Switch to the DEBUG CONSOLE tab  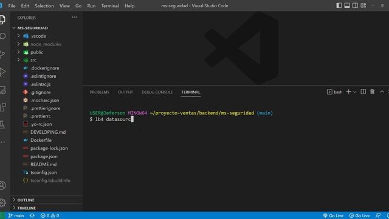coord(157,92)
